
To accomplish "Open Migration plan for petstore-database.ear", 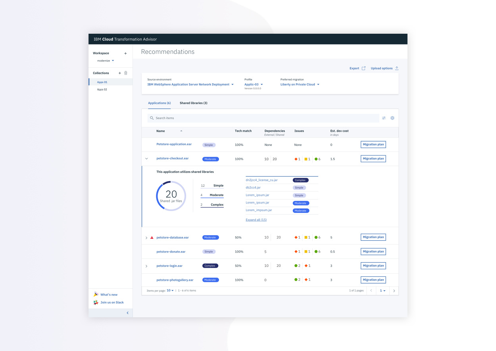I will (373, 237).
